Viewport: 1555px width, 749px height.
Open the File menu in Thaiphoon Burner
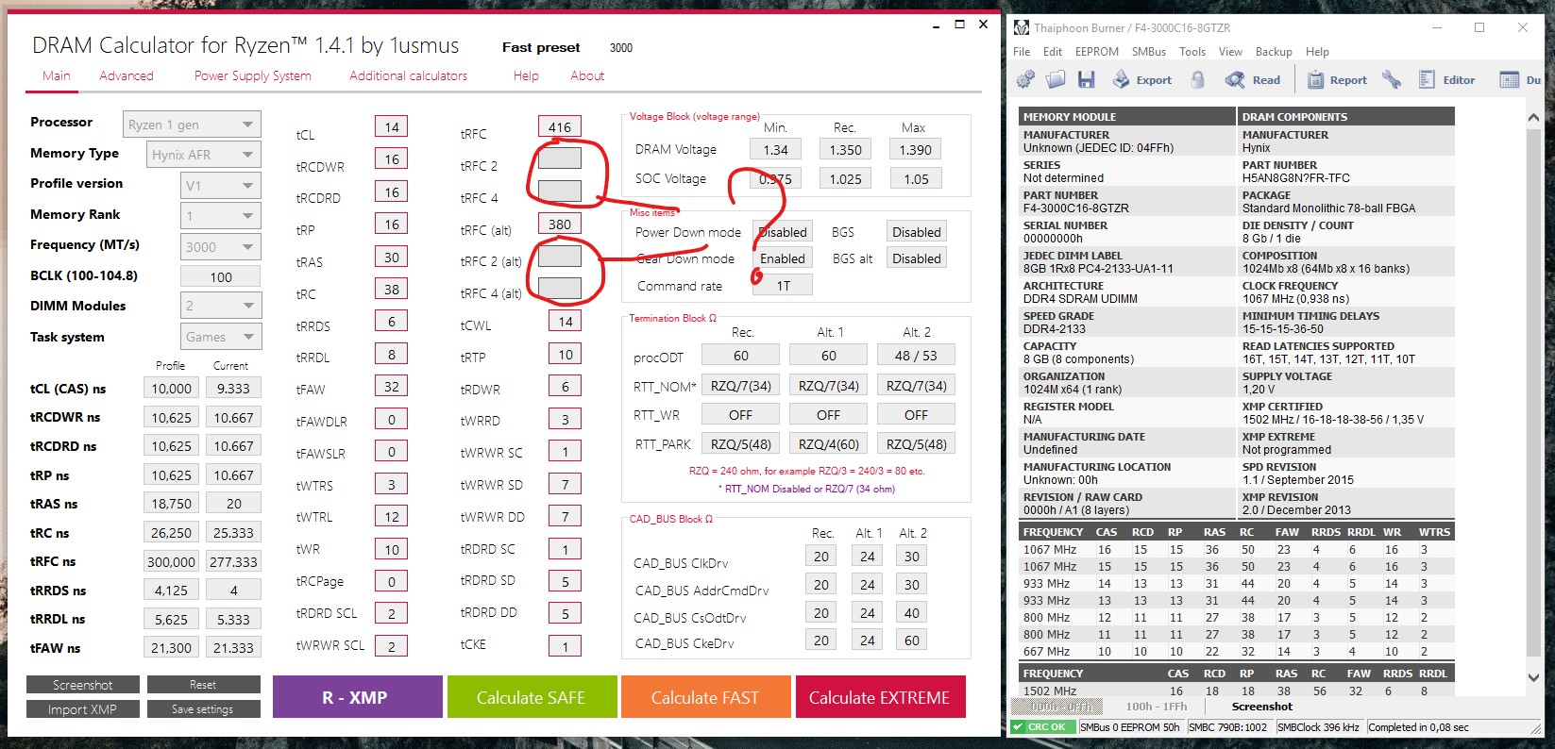(1022, 52)
